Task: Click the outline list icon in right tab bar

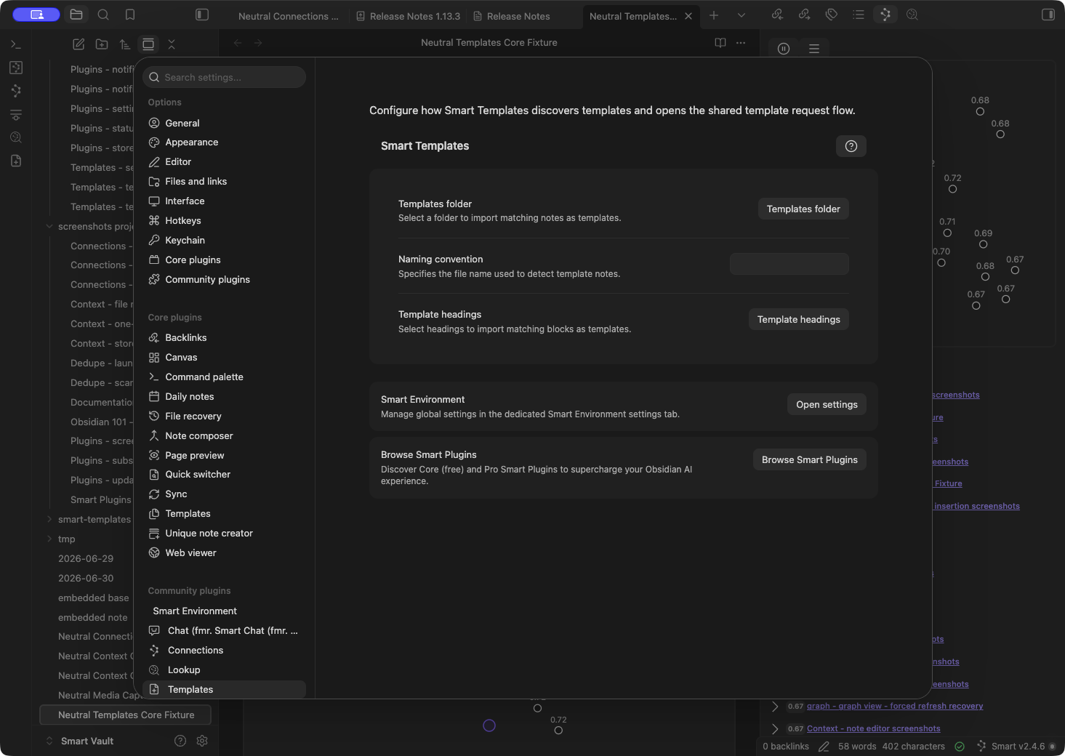Action: (x=859, y=15)
